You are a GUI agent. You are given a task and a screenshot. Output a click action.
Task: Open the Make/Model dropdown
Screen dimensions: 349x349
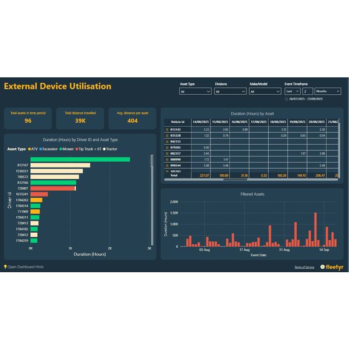(x=265, y=91)
